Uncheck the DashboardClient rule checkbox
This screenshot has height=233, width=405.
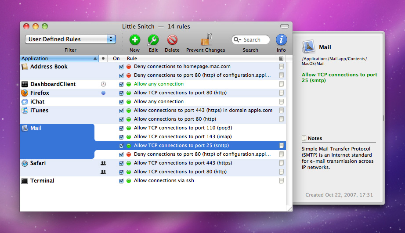[x=121, y=84]
